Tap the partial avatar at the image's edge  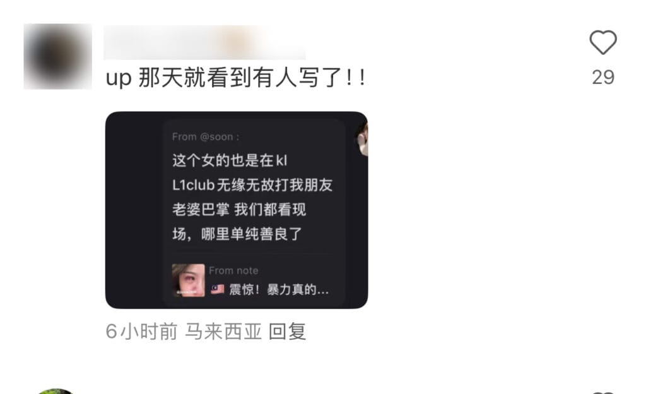pyautogui.click(x=362, y=140)
